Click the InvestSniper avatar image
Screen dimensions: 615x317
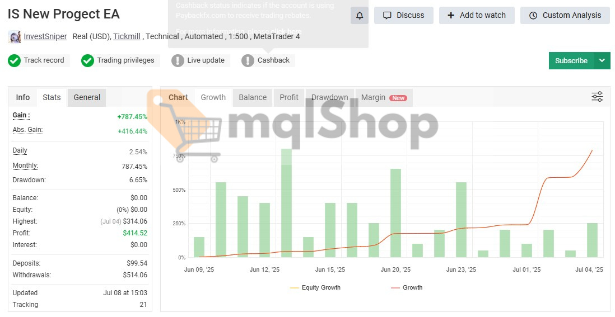(x=15, y=37)
